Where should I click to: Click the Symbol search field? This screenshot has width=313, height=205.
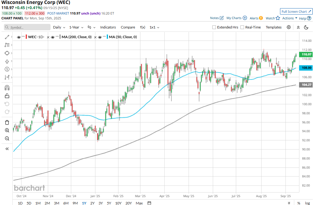(x=27, y=27)
